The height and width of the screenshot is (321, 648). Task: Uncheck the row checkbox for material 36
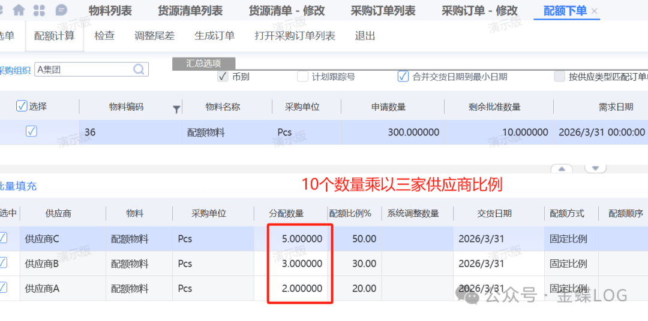(x=31, y=132)
